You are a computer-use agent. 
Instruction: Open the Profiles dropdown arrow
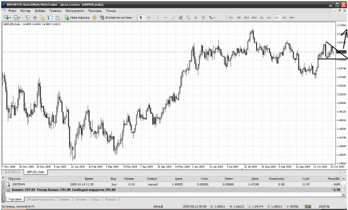(x=19, y=18)
